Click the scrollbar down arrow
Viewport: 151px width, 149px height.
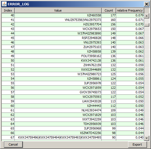(147, 138)
